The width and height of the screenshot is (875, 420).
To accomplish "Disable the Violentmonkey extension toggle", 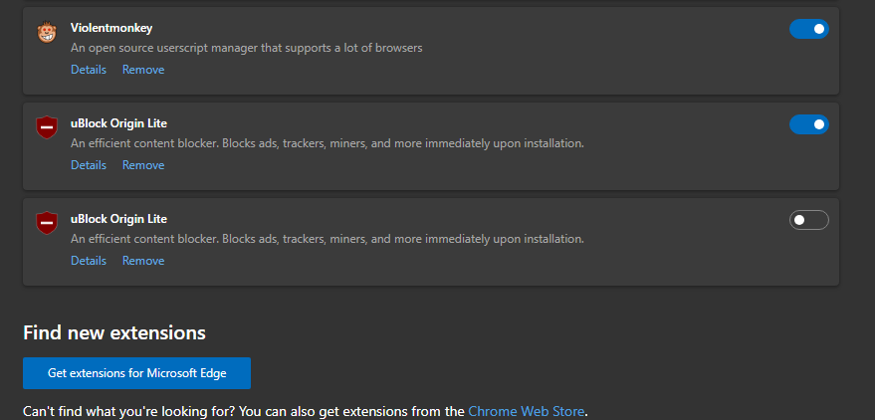I will pyautogui.click(x=808, y=29).
